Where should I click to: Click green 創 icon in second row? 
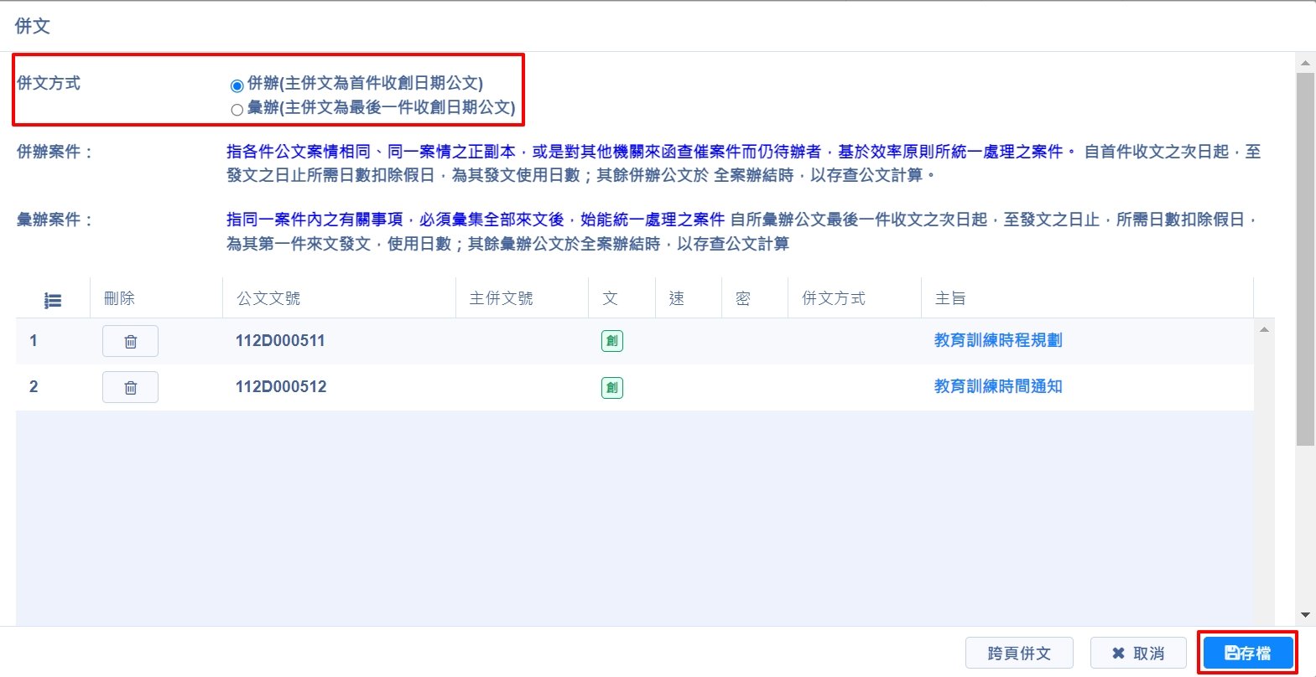(611, 387)
